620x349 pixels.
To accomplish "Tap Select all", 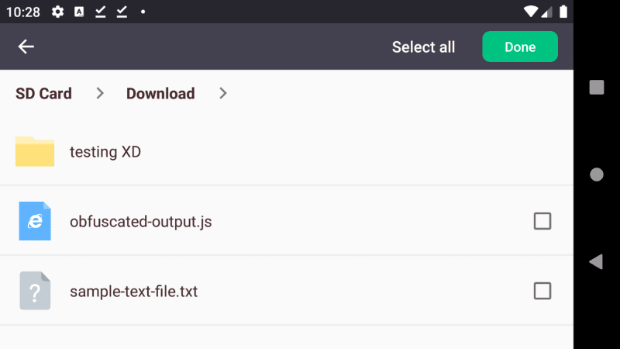I will click(x=423, y=47).
